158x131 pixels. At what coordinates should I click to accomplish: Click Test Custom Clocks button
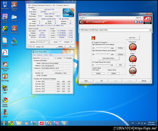(x=108, y=58)
